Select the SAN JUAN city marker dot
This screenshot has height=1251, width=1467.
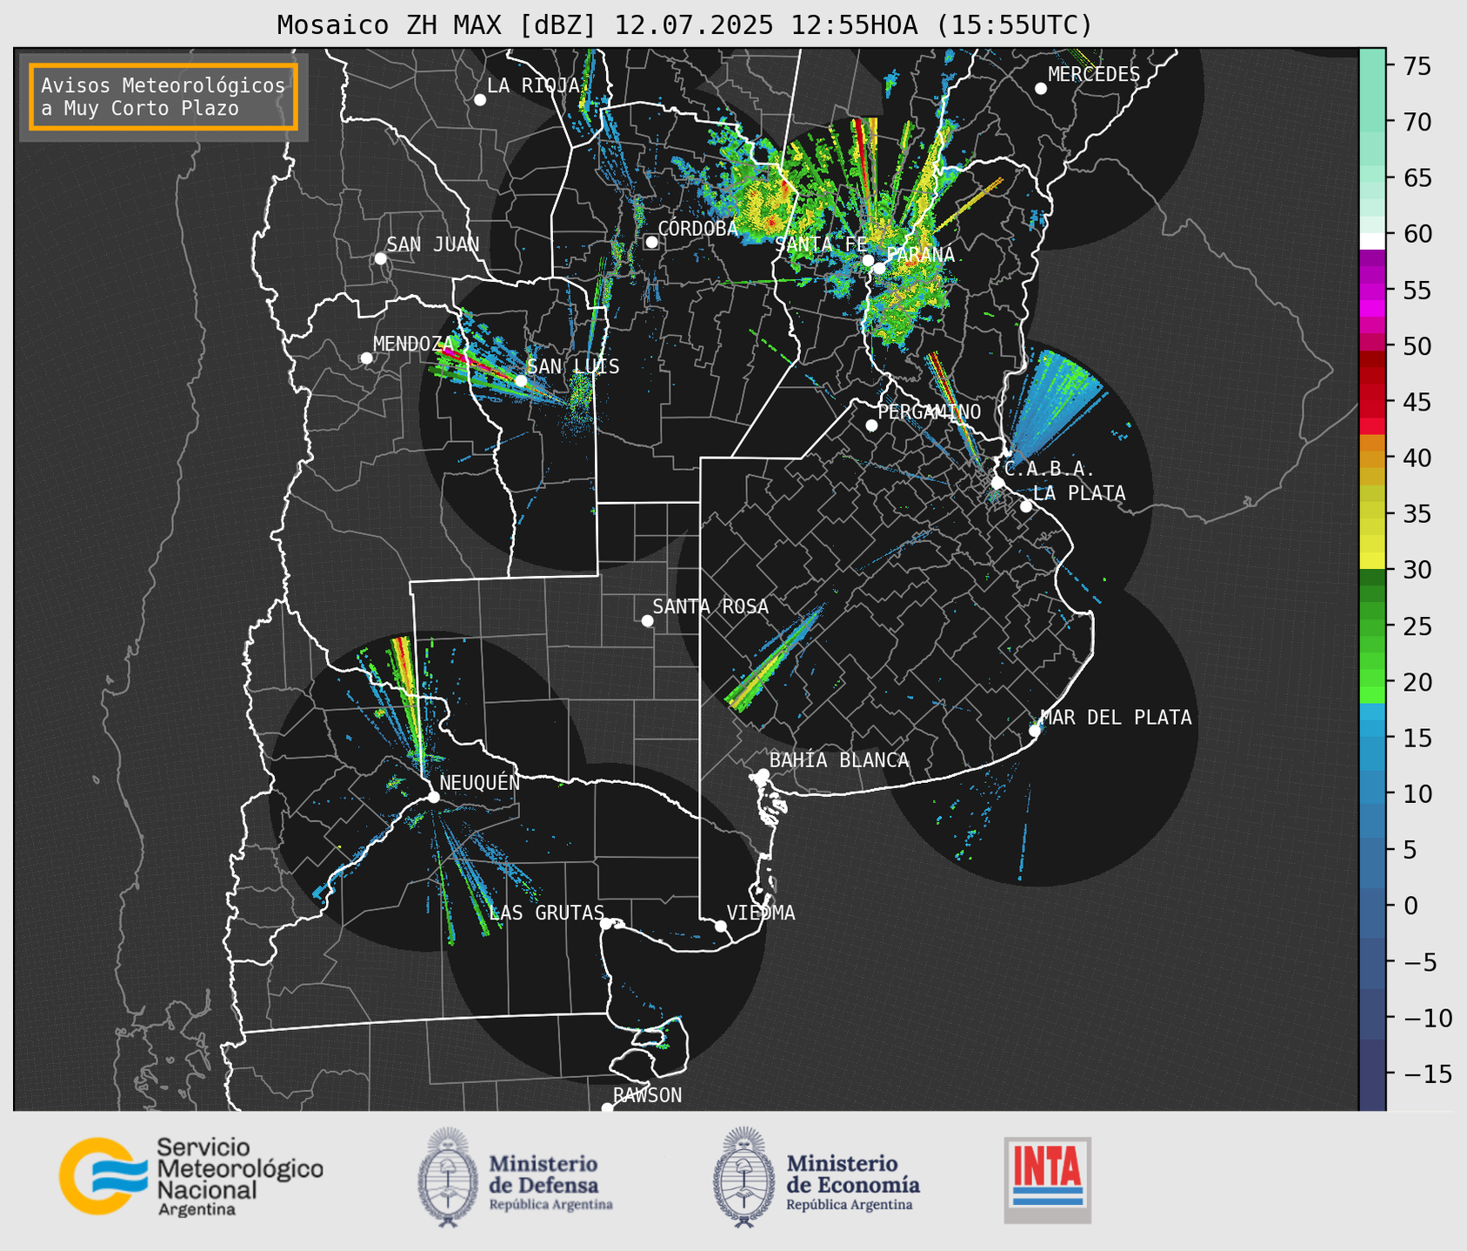[380, 258]
